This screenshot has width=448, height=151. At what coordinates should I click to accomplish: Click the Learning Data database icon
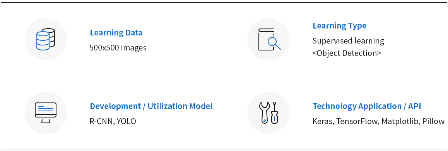(45, 39)
